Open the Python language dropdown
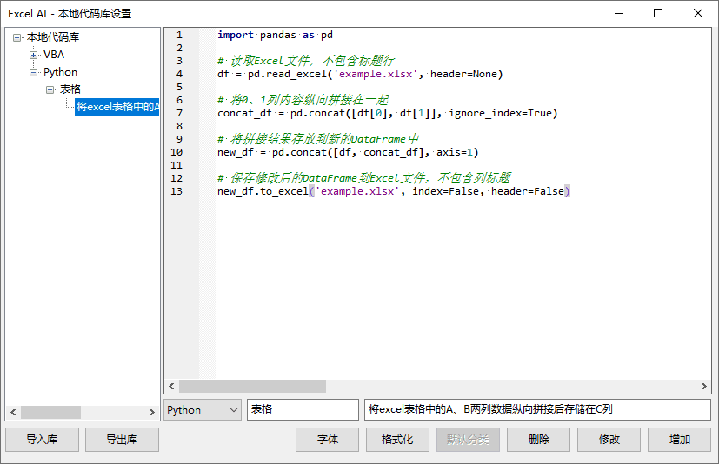The image size is (719, 464). pos(203,409)
